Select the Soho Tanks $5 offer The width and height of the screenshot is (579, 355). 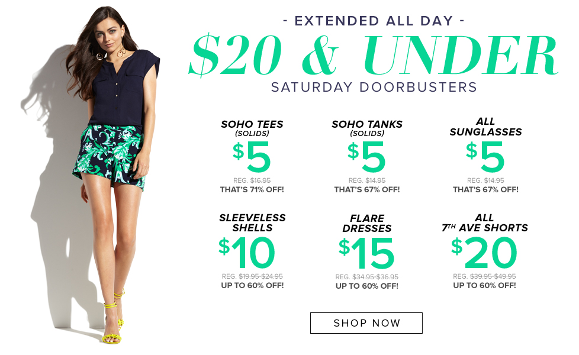coord(367,156)
